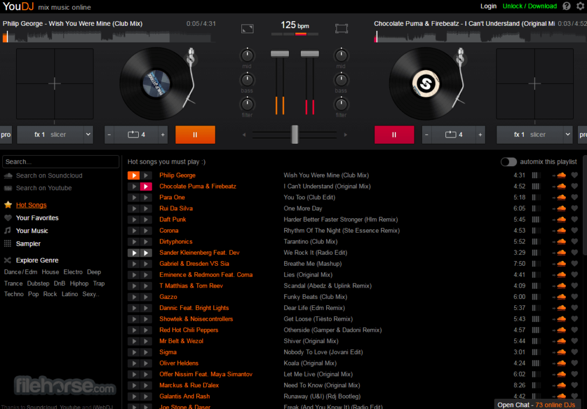This screenshot has height=409, width=587.
Task: Open the settings gear icon
Action: [x=580, y=6]
